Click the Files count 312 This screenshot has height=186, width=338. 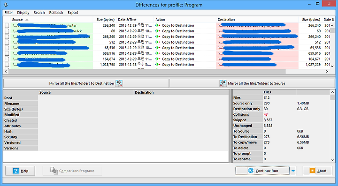click(267, 97)
